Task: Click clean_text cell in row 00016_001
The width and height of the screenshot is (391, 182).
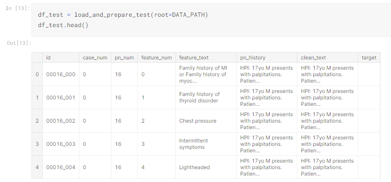Action: pyautogui.click(x=328, y=98)
